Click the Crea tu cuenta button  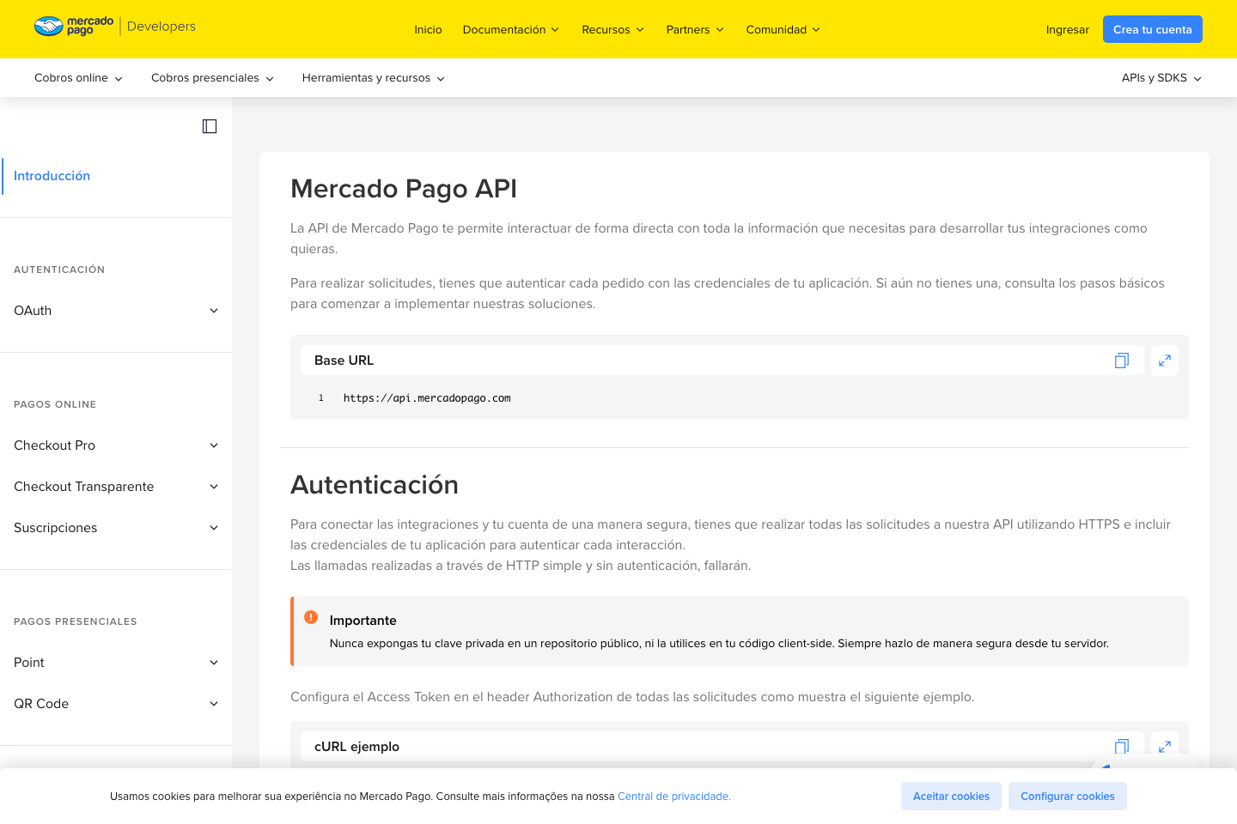pyautogui.click(x=1152, y=28)
